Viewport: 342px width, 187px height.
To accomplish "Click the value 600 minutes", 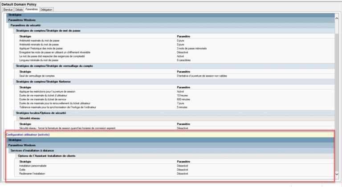I will (183, 99).
